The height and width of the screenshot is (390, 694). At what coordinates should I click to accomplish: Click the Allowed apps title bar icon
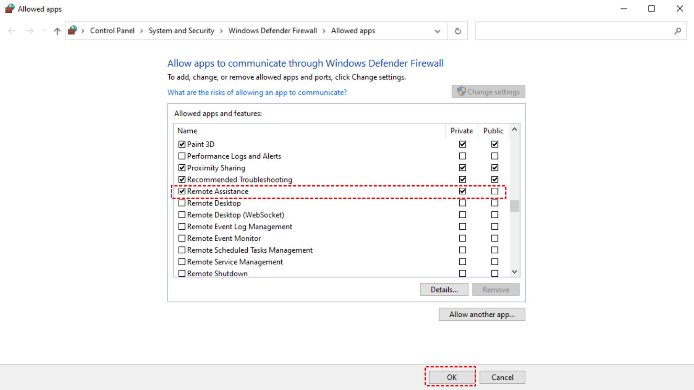click(x=9, y=9)
